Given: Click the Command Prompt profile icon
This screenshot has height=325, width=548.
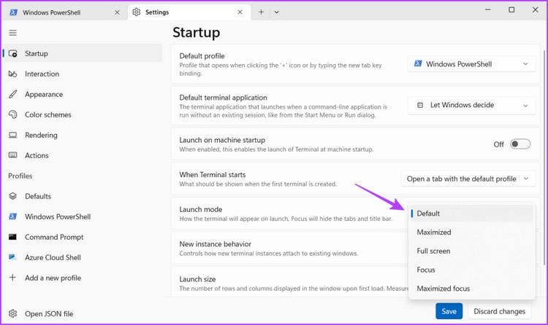Looking at the screenshot, I should 13,237.
